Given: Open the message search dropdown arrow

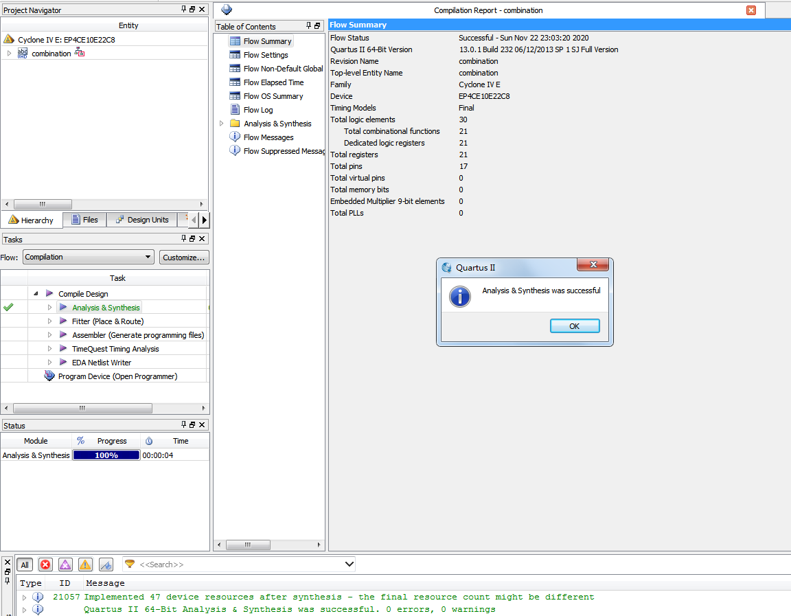Looking at the screenshot, I should pyautogui.click(x=349, y=564).
